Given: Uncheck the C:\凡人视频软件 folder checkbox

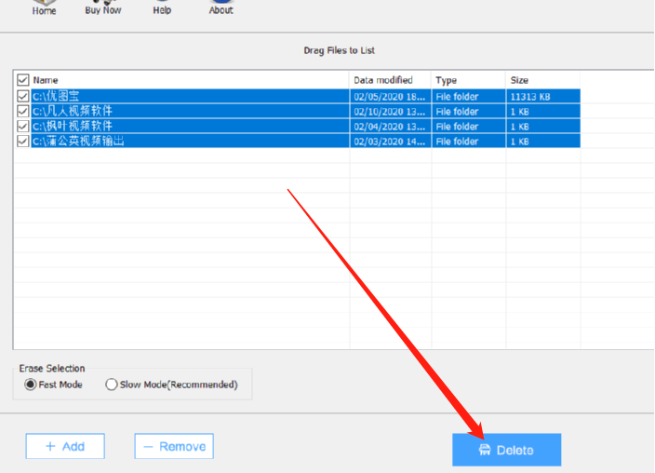Looking at the screenshot, I should (23, 111).
